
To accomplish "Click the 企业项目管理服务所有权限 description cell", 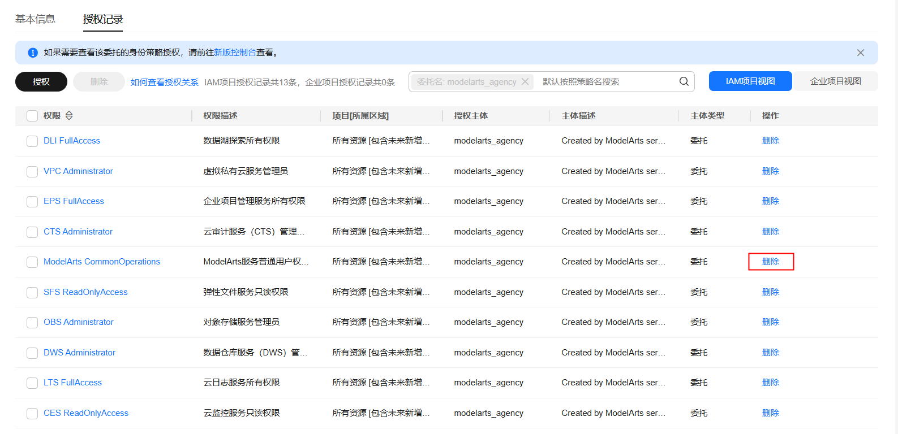I will tap(254, 201).
